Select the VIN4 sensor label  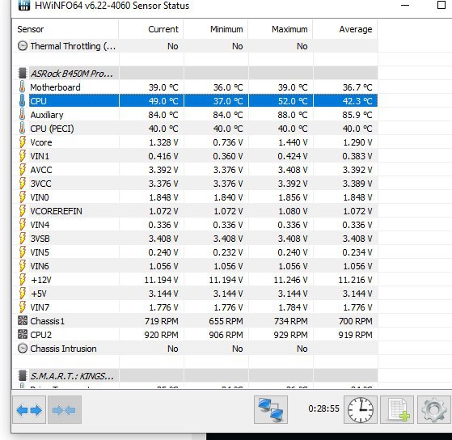click(40, 225)
